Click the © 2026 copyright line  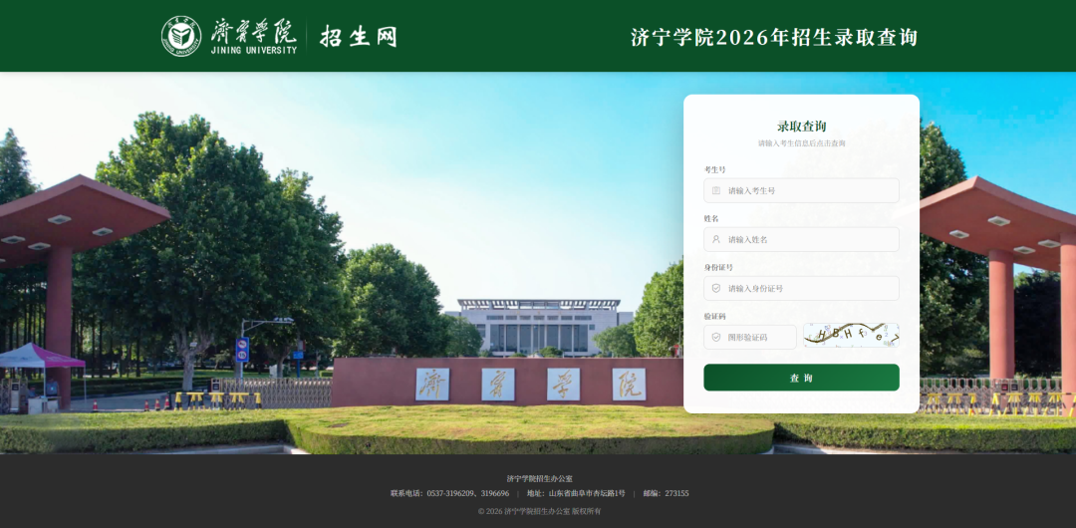click(539, 511)
